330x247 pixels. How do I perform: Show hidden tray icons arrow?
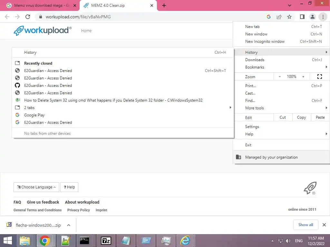(x=272, y=241)
